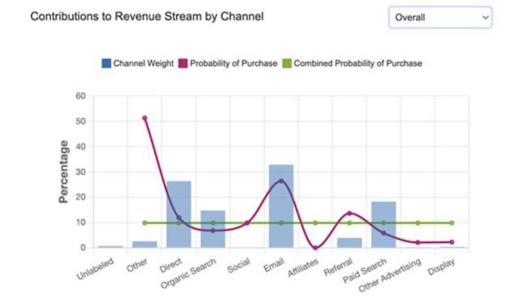527x296 pixels.
Task: Toggle the Probability of Purchase series off
Action: (234, 62)
